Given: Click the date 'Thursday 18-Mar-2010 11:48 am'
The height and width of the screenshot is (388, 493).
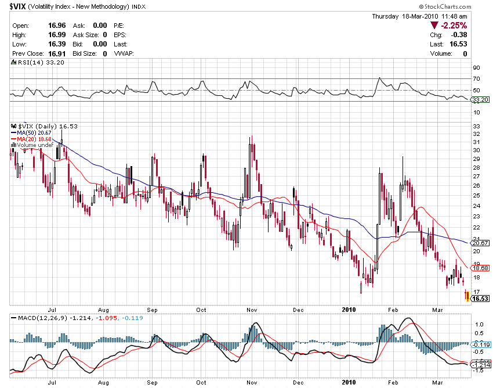Looking at the screenshot, I should [x=419, y=16].
